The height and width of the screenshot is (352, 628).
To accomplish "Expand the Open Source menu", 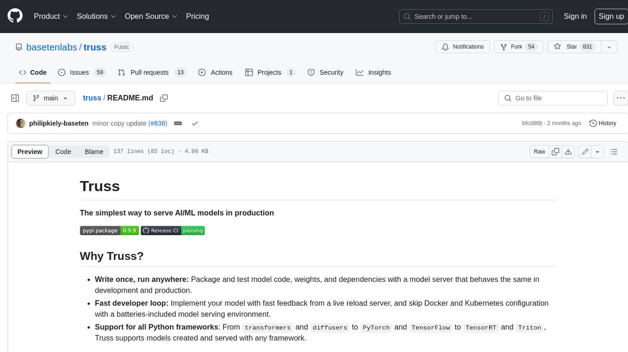I will (x=151, y=16).
